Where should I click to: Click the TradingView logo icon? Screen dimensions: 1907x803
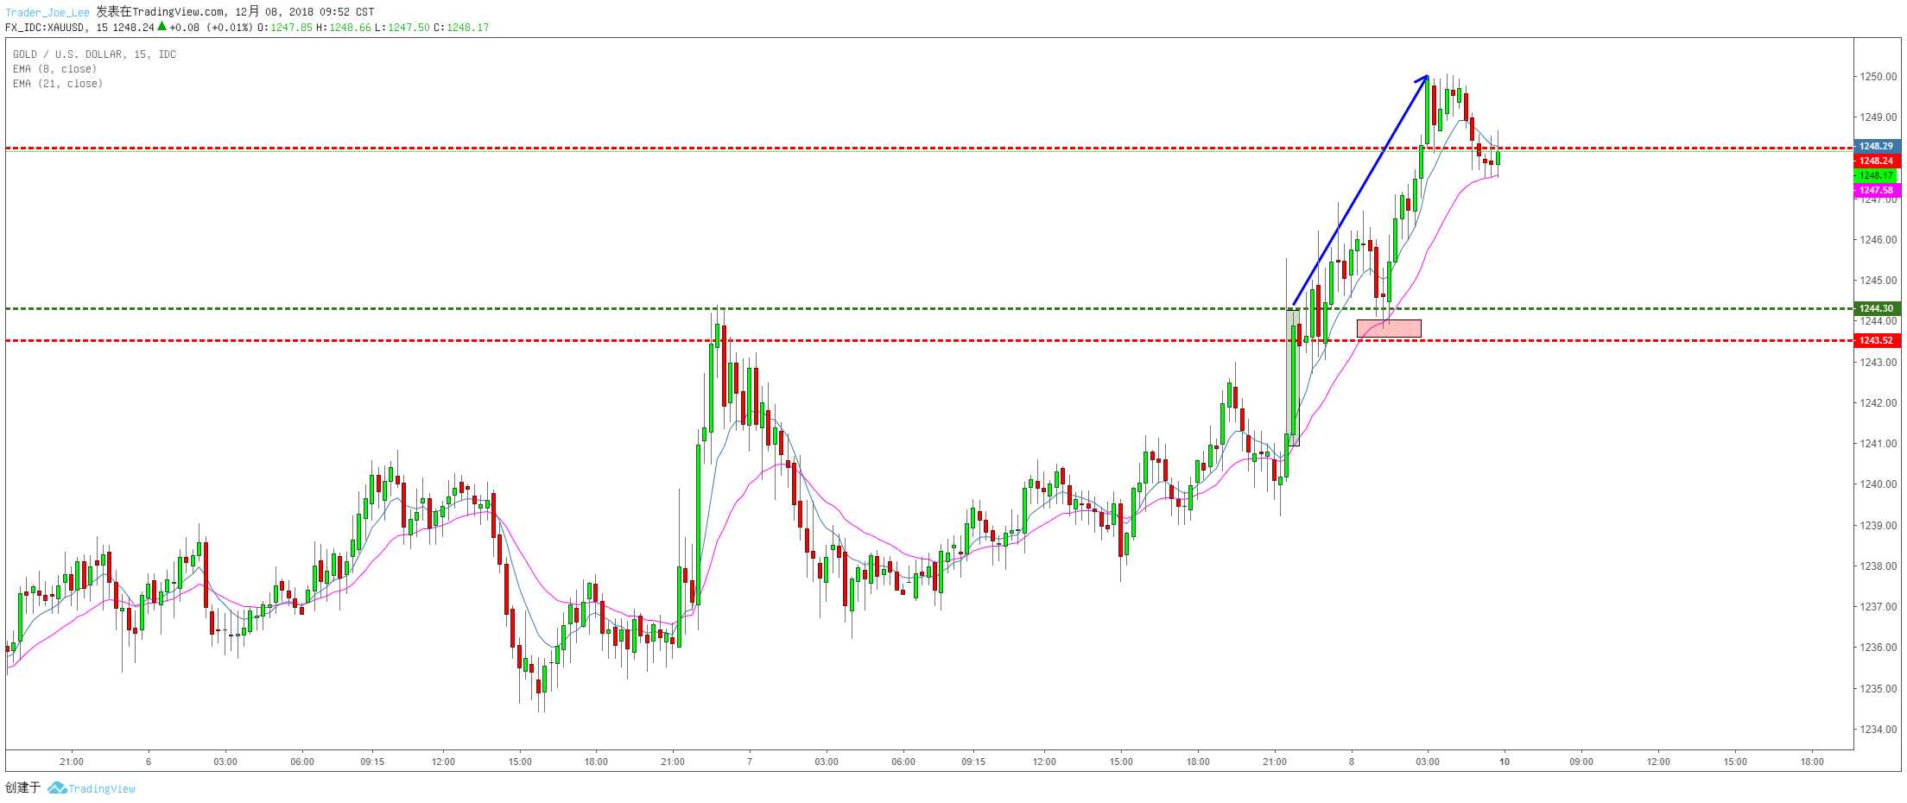point(57,788)
